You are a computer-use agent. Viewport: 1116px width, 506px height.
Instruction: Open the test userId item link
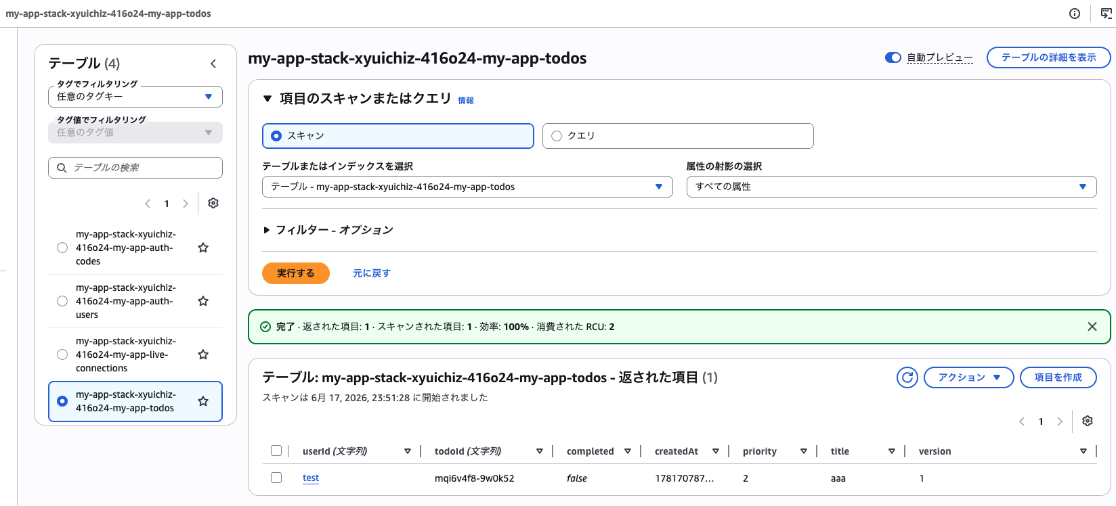(x=311, y=478)
